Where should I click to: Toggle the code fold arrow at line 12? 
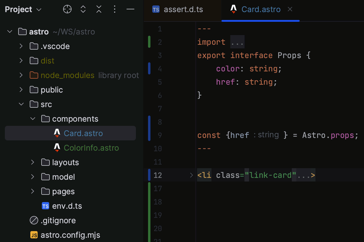191,175
